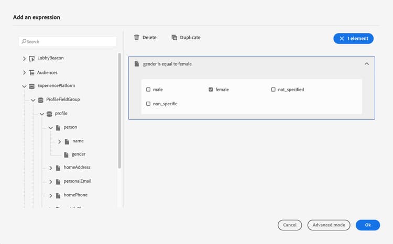Viewport: 393px width, 244px height.
Task: Click the document icon beside gender expression
Action: (137, 64)
